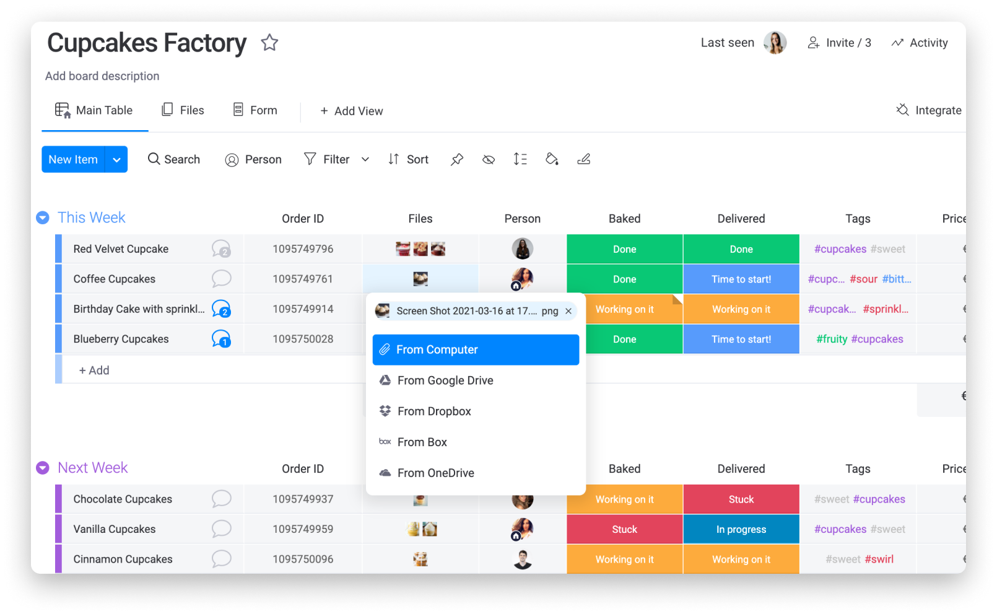Collapse the Next Week group
Screen dimensions: 997x614
43,468
